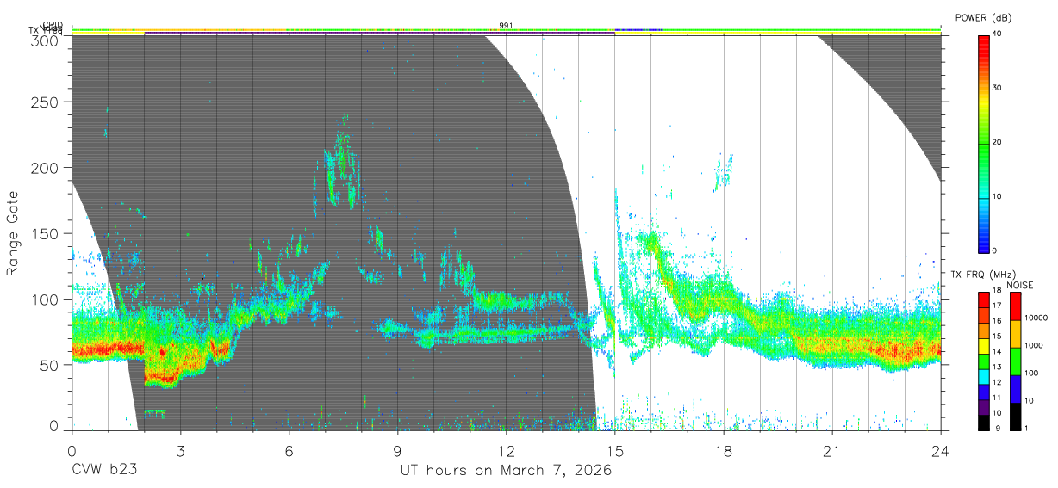Click the 0 label on POWER colorbar
1058x488 pixels.
point(996,250)
